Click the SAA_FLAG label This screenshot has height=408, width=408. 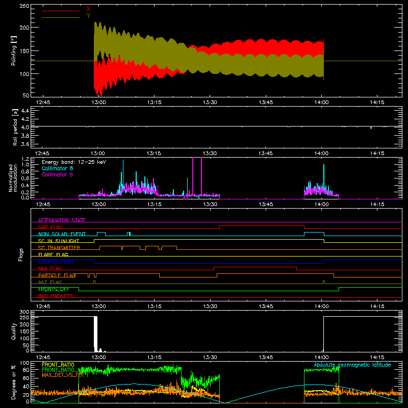50,268
